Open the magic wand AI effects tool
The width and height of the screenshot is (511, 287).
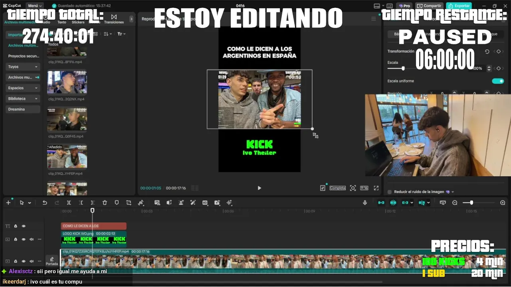pos(193,202)
